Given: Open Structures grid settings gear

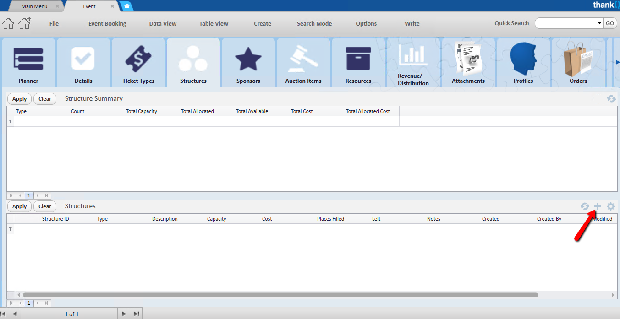Looking at the screenshot, I should (x=611, y=206).
